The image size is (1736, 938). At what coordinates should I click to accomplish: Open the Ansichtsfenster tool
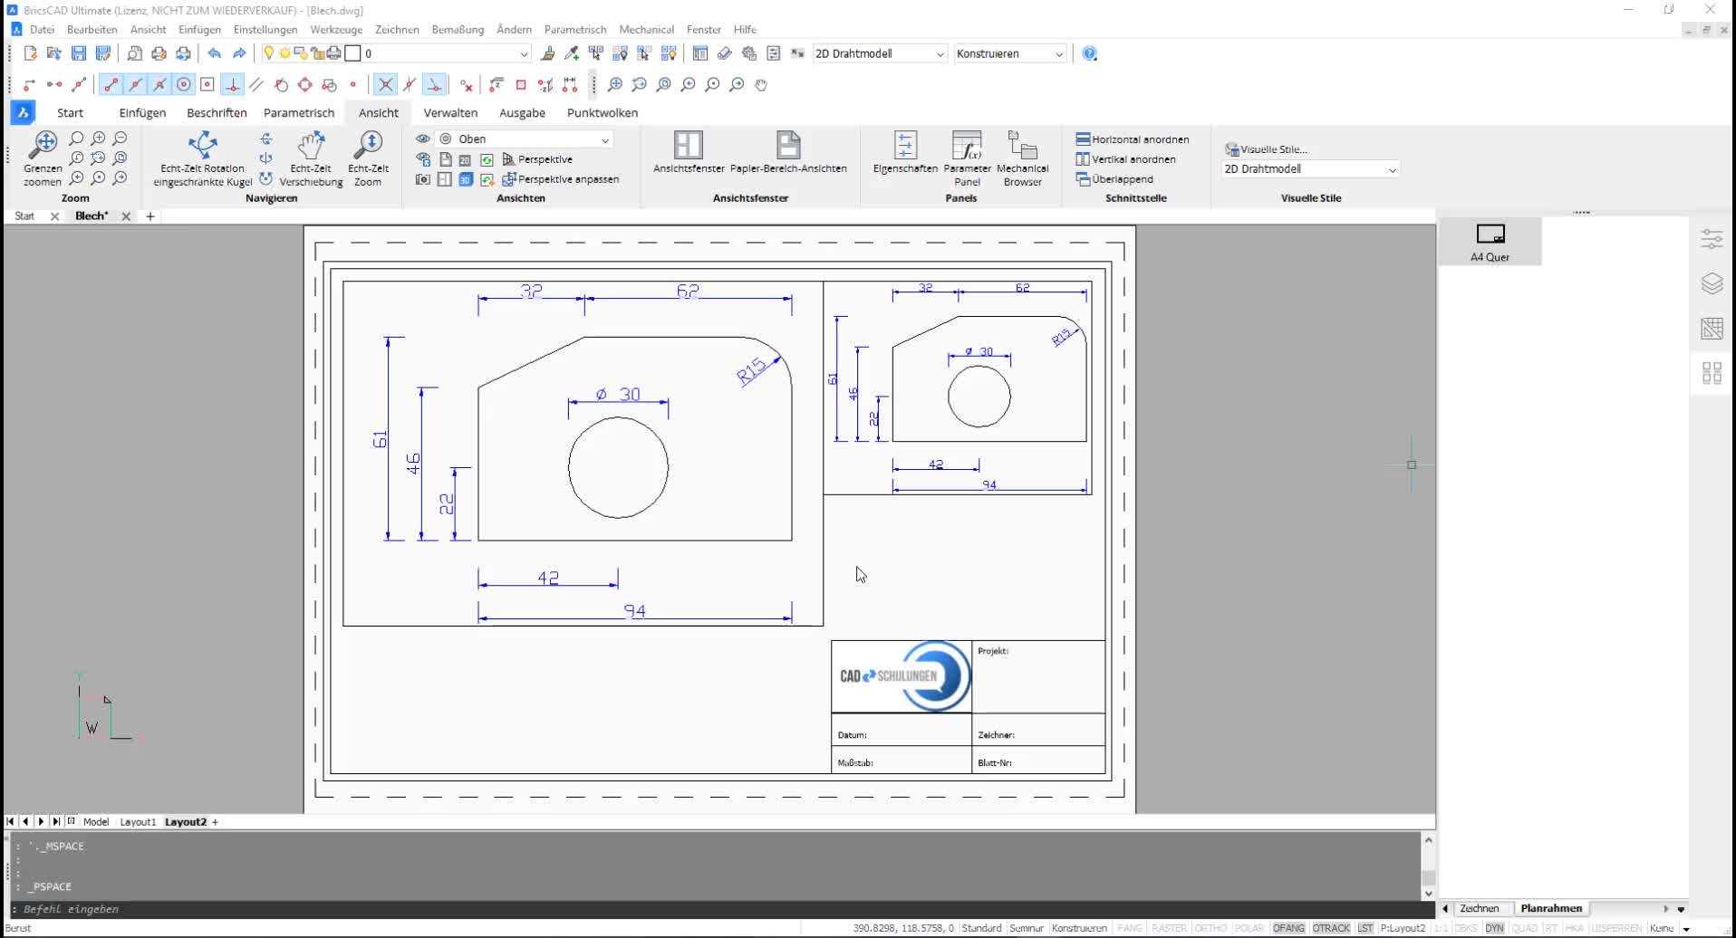tap(689, 152)
